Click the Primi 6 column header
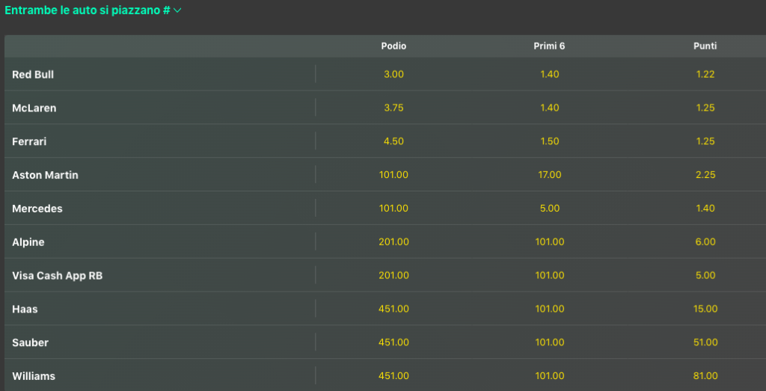This screenshot has height=391, width=766. [x=549, y=46]
